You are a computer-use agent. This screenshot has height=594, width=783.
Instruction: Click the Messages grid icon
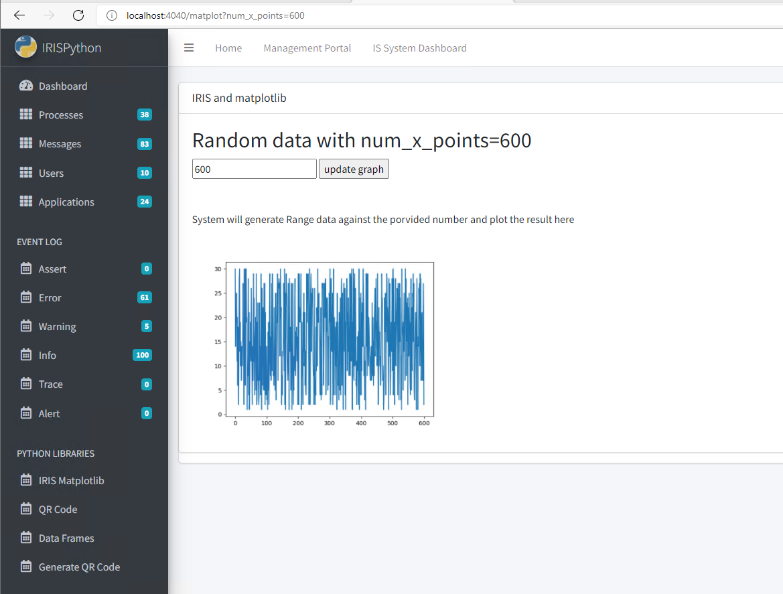26,143
